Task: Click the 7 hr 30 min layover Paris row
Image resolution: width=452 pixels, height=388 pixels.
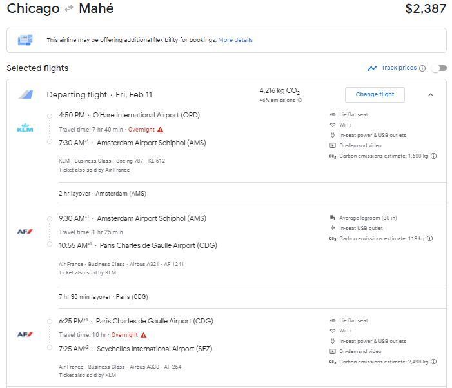Action: (x=252, y=297)
